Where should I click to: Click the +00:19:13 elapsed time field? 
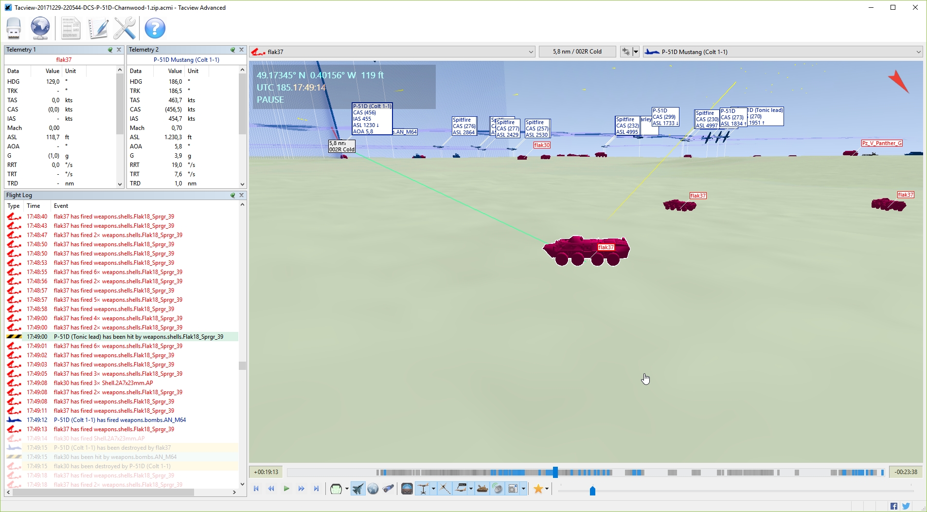(266, 472)
